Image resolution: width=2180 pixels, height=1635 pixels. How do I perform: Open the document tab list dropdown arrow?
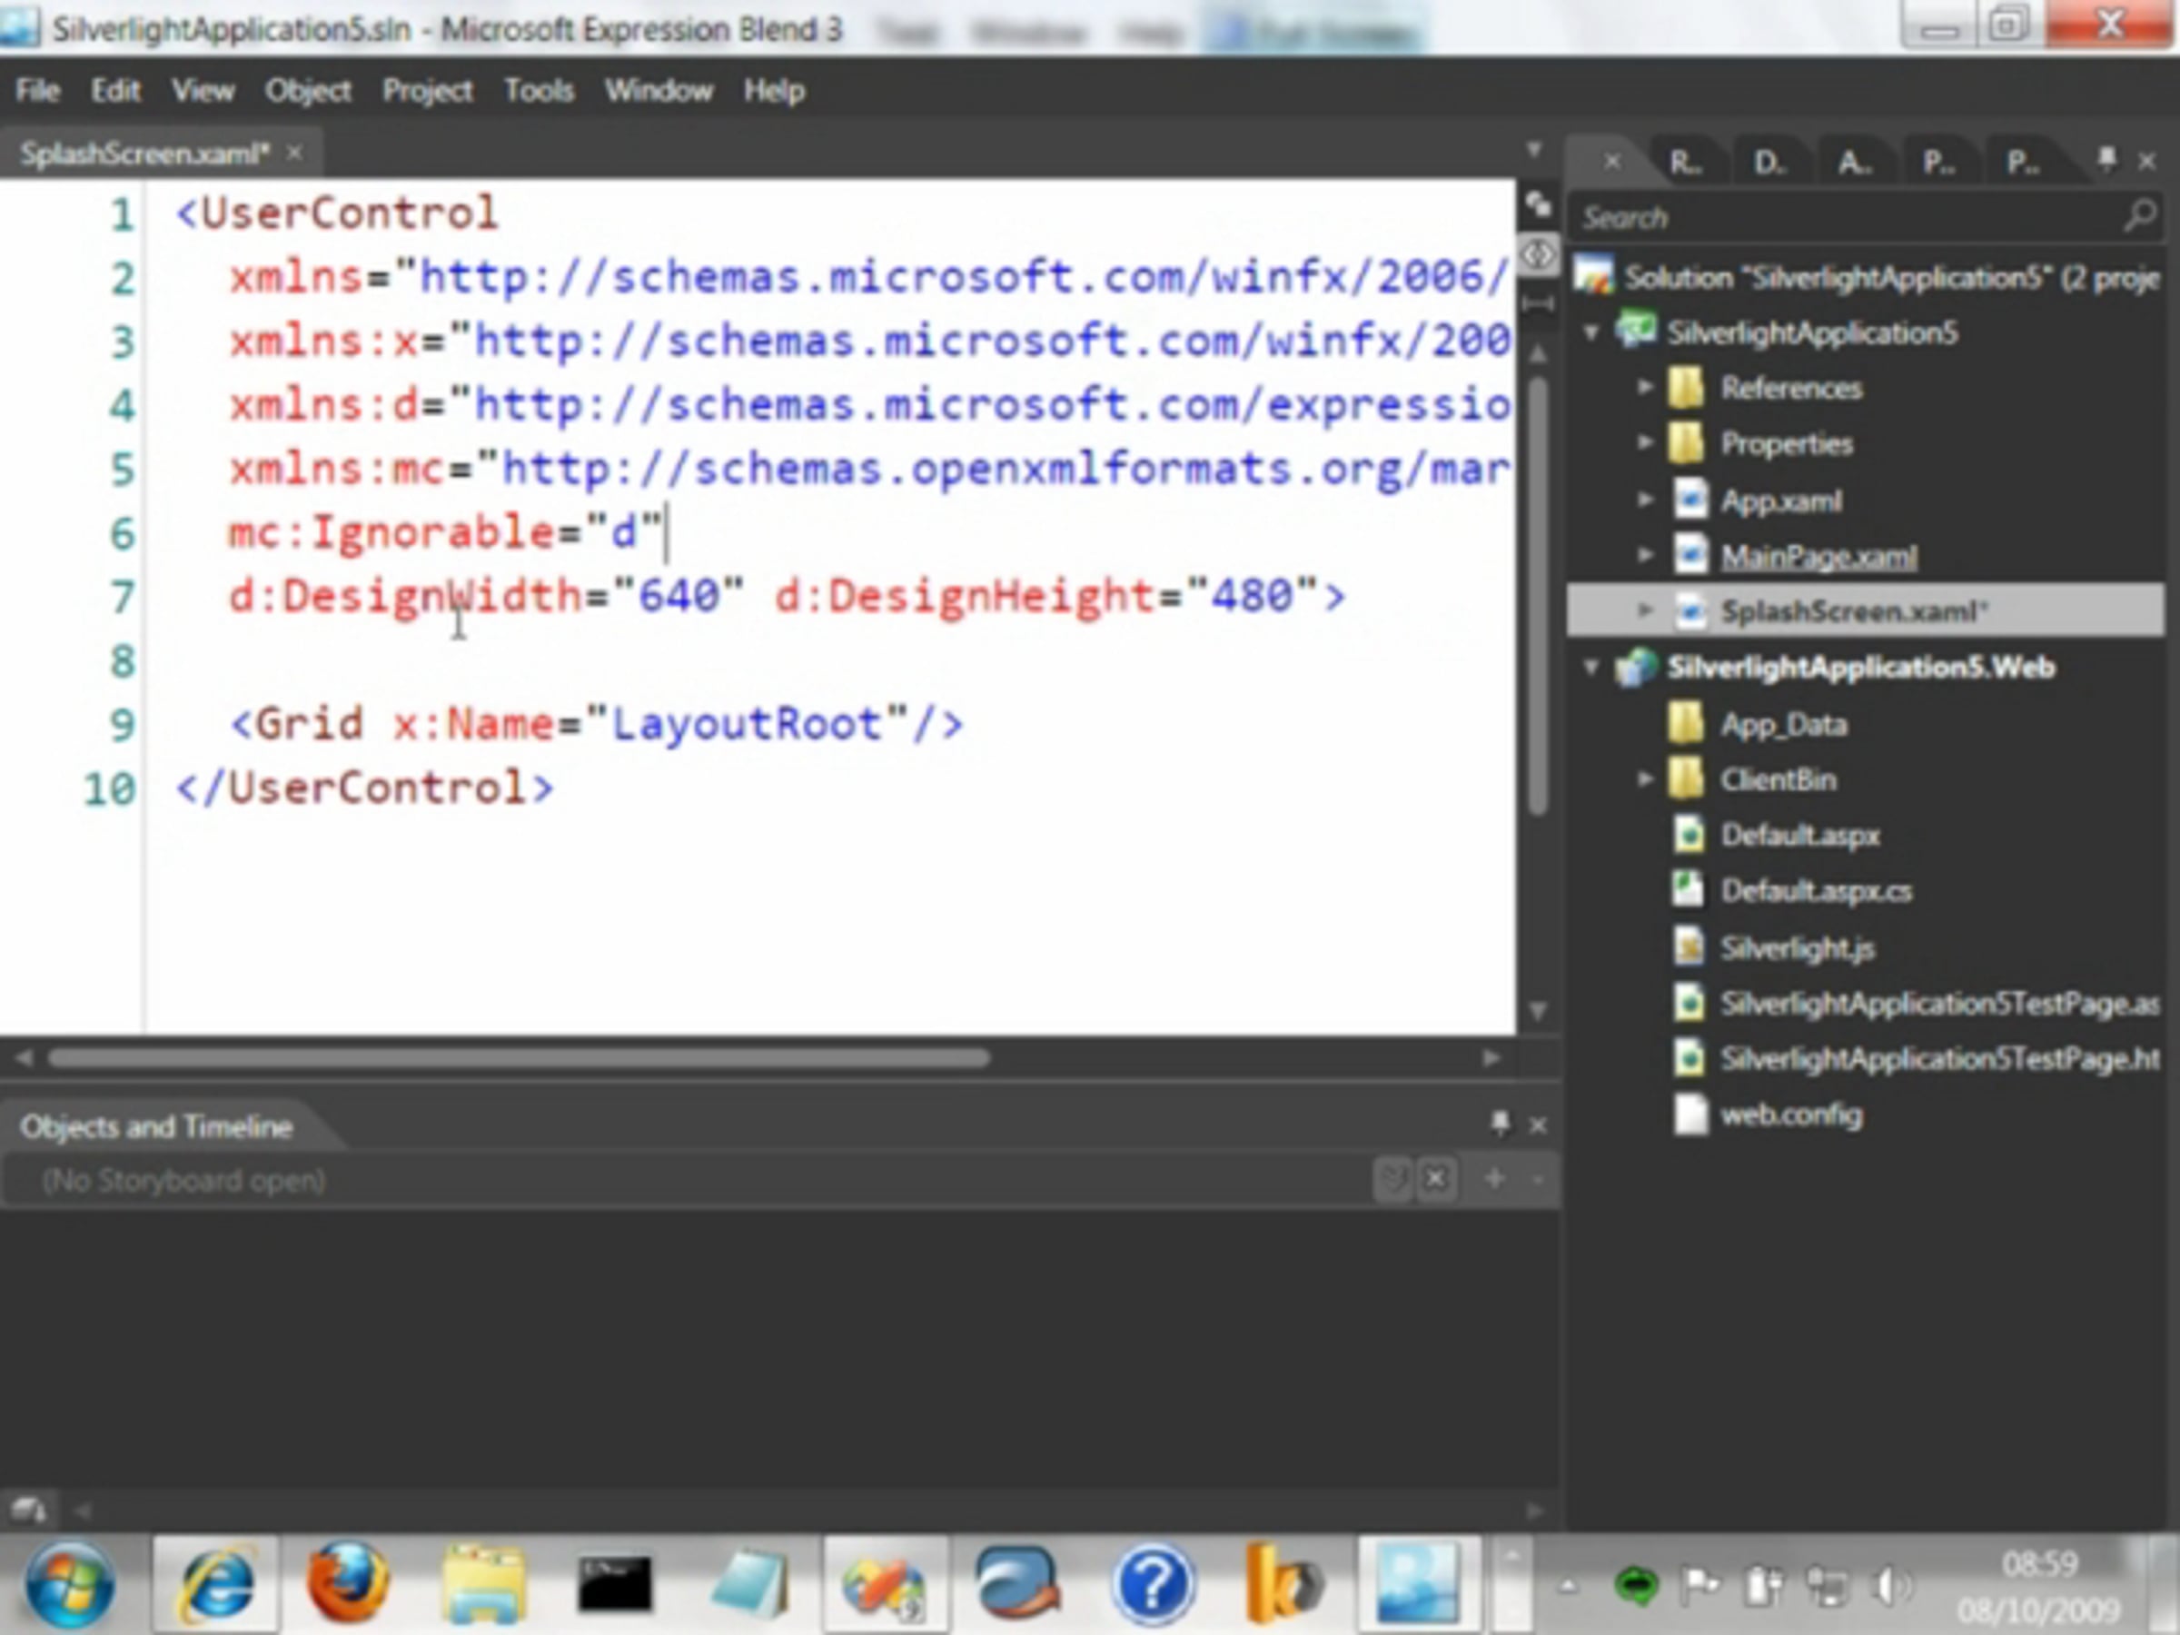pos(1533,150)
